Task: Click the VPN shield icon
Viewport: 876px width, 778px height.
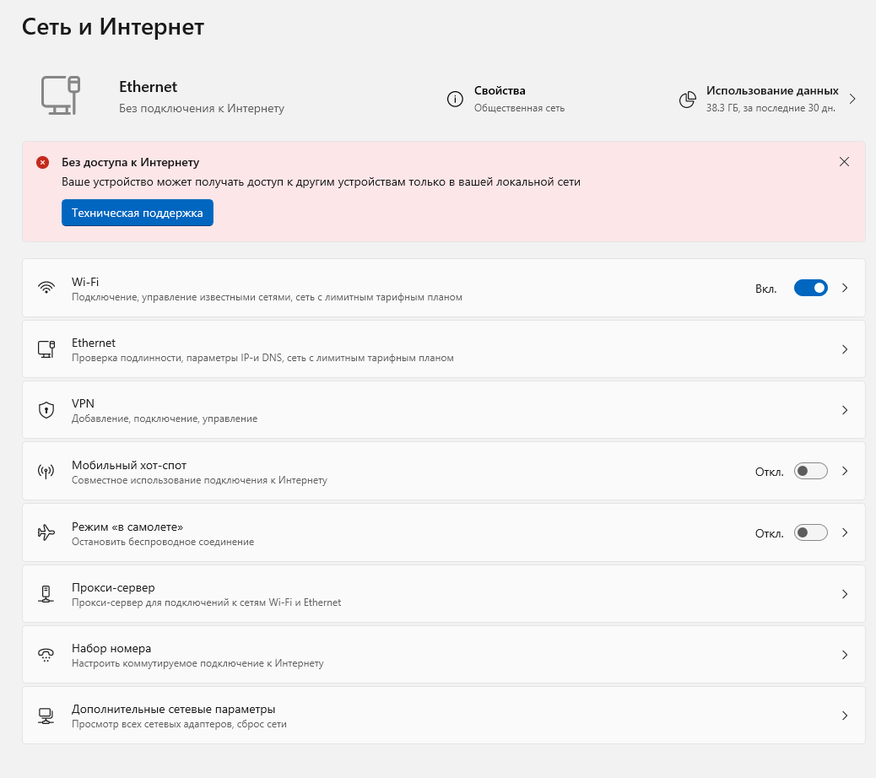Action: (x=46, y=410)
